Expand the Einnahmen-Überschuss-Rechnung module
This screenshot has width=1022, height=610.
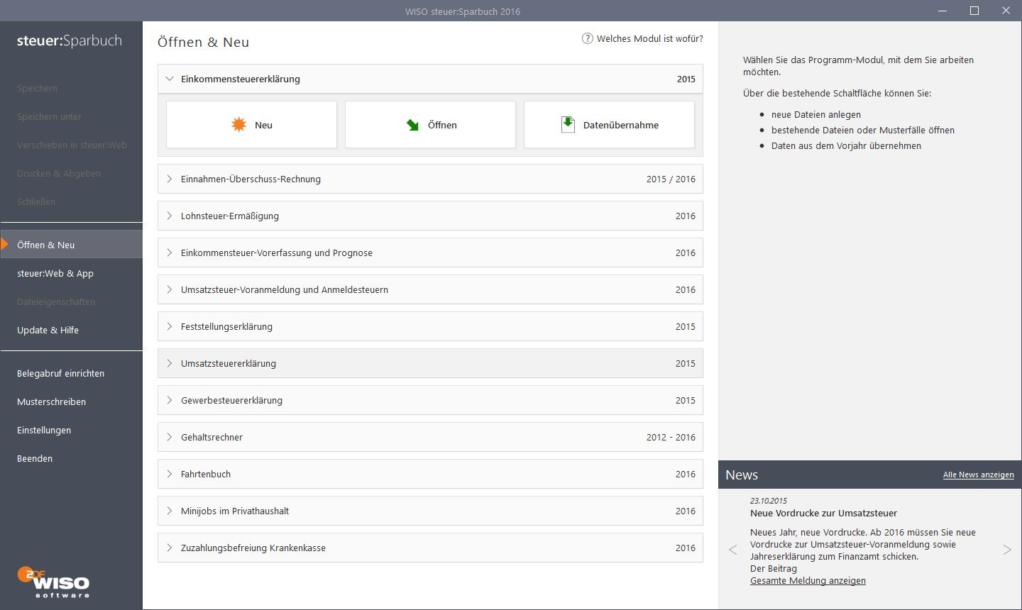[x=170, y=179]
